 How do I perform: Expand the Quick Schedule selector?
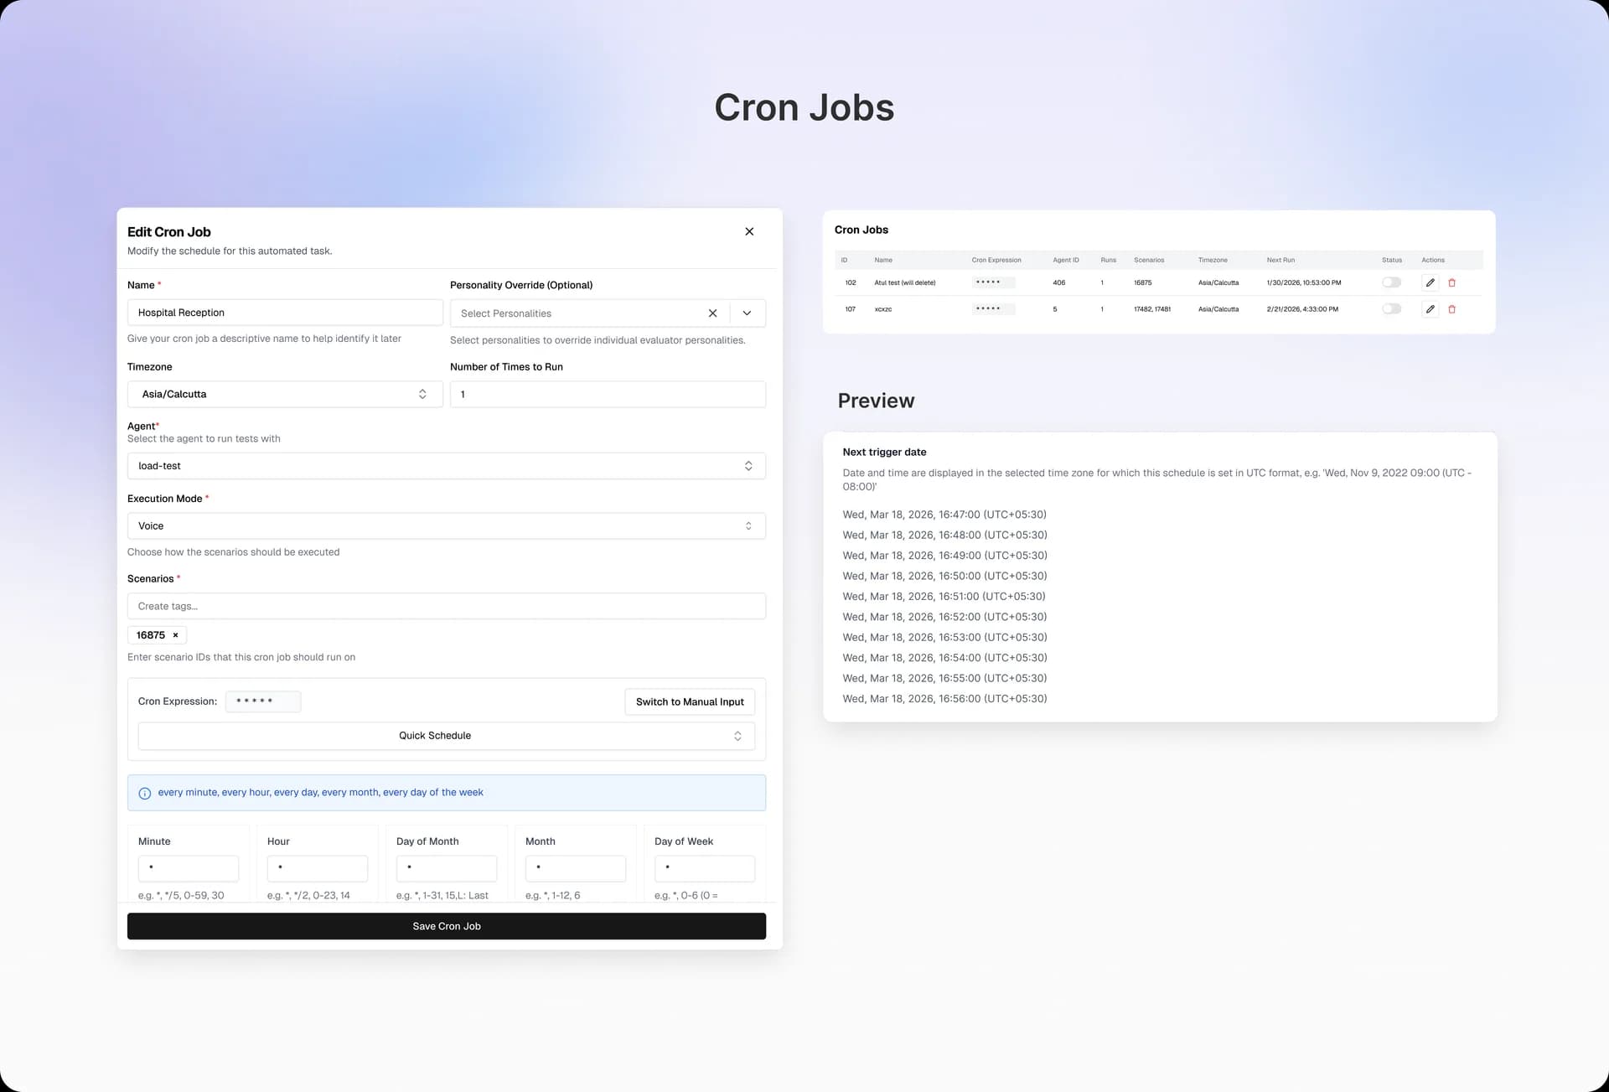(446, 735)
